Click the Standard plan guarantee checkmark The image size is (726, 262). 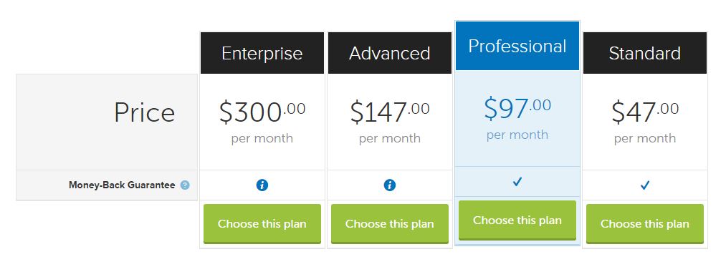coord(645,185)
